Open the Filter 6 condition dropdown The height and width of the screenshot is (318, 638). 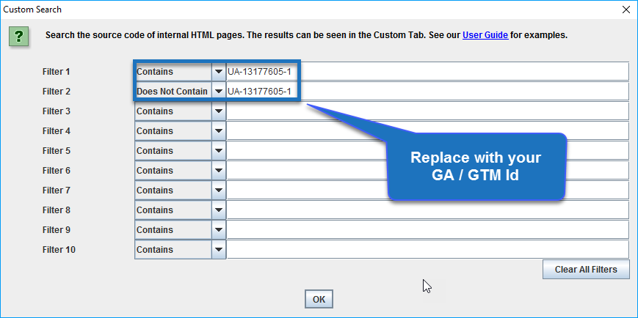click(x=180, y=171)
